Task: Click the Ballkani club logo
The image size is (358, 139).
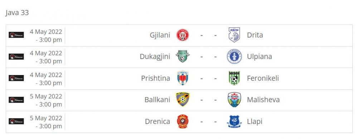Action: click(183, 100)
